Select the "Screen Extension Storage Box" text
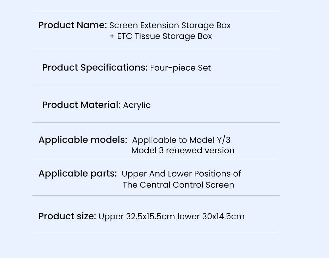The image size is (329, 258). coord(170,26)
